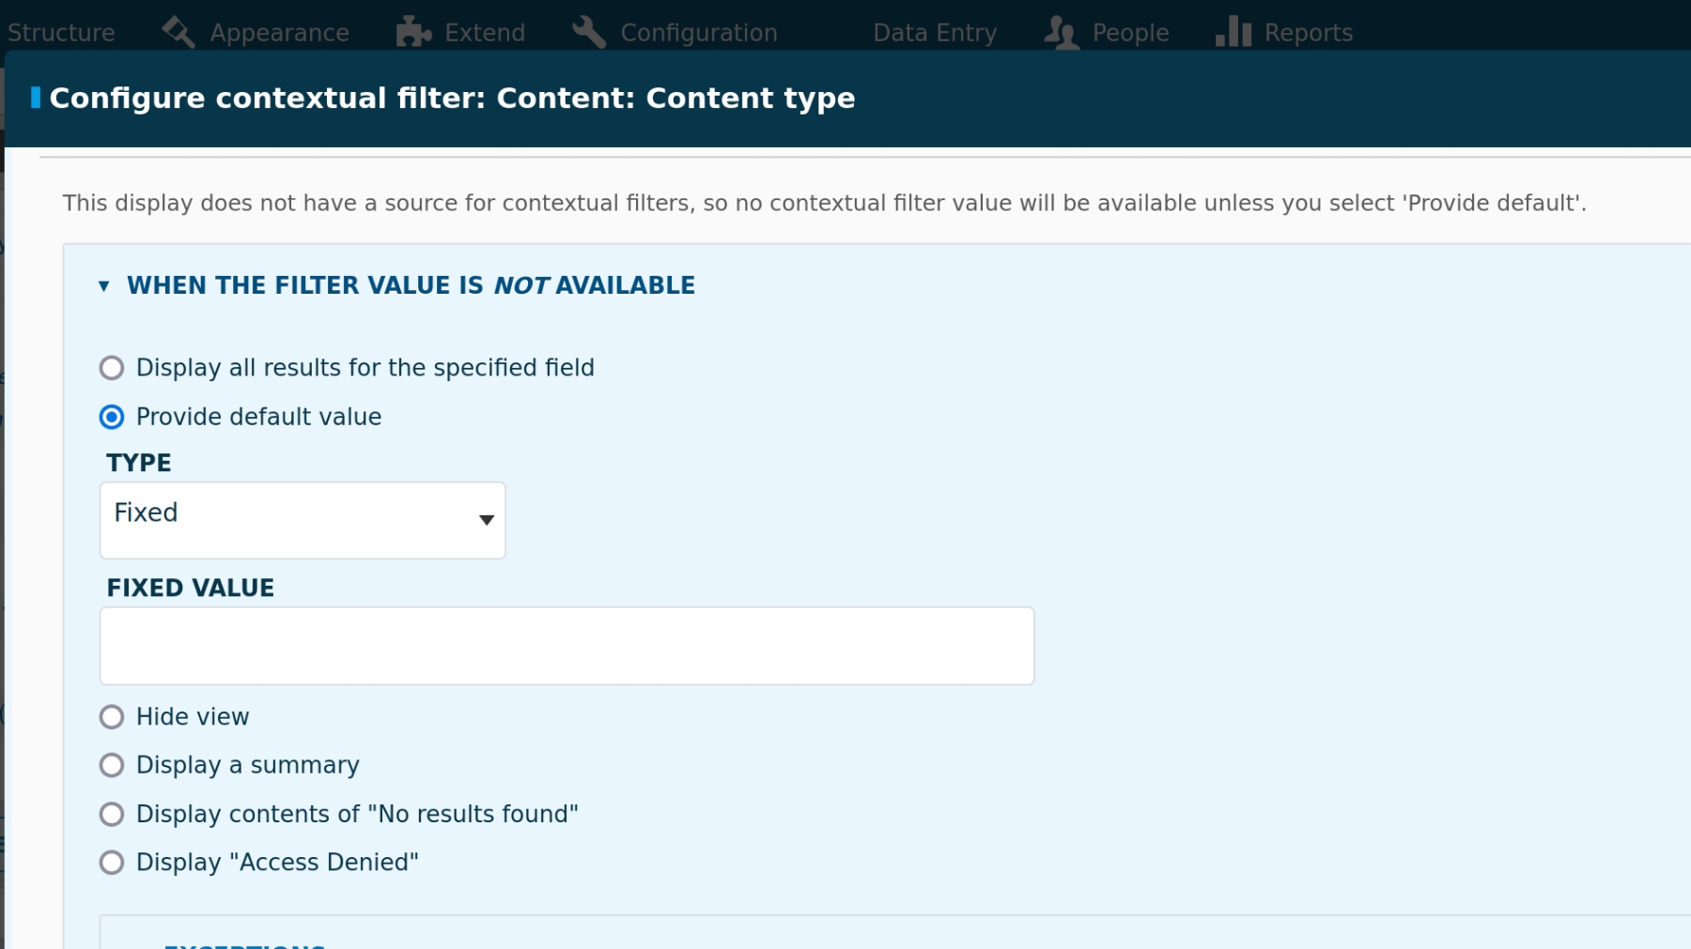Screen dimensions: 1691x949
Task: Click the Extend toolbar link
Action: point(484,33)
